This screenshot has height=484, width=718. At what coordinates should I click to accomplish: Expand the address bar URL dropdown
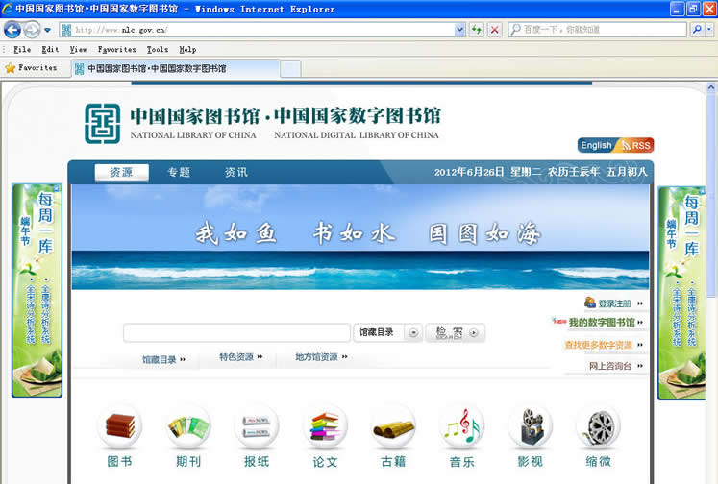click(459, 30)
